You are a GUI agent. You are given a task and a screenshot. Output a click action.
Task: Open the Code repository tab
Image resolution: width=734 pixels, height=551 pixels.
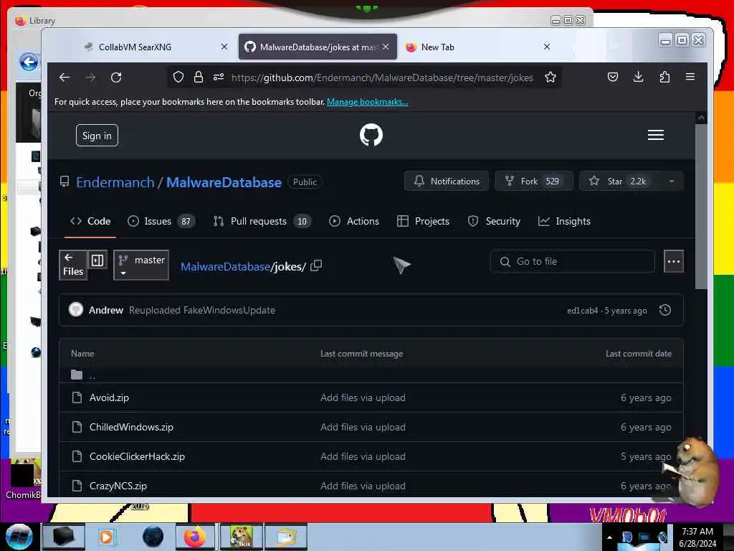90,221
